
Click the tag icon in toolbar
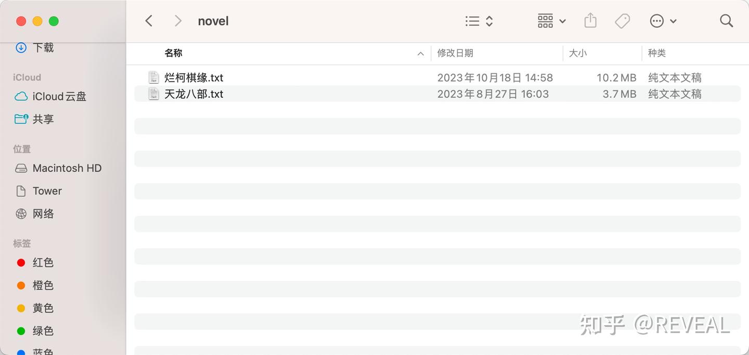click(x=622, y=21)
